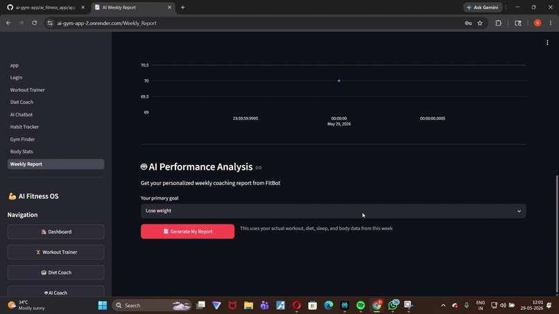
Task: Open Workout Trainer in the top sidebar list
Action: (28, 90)
